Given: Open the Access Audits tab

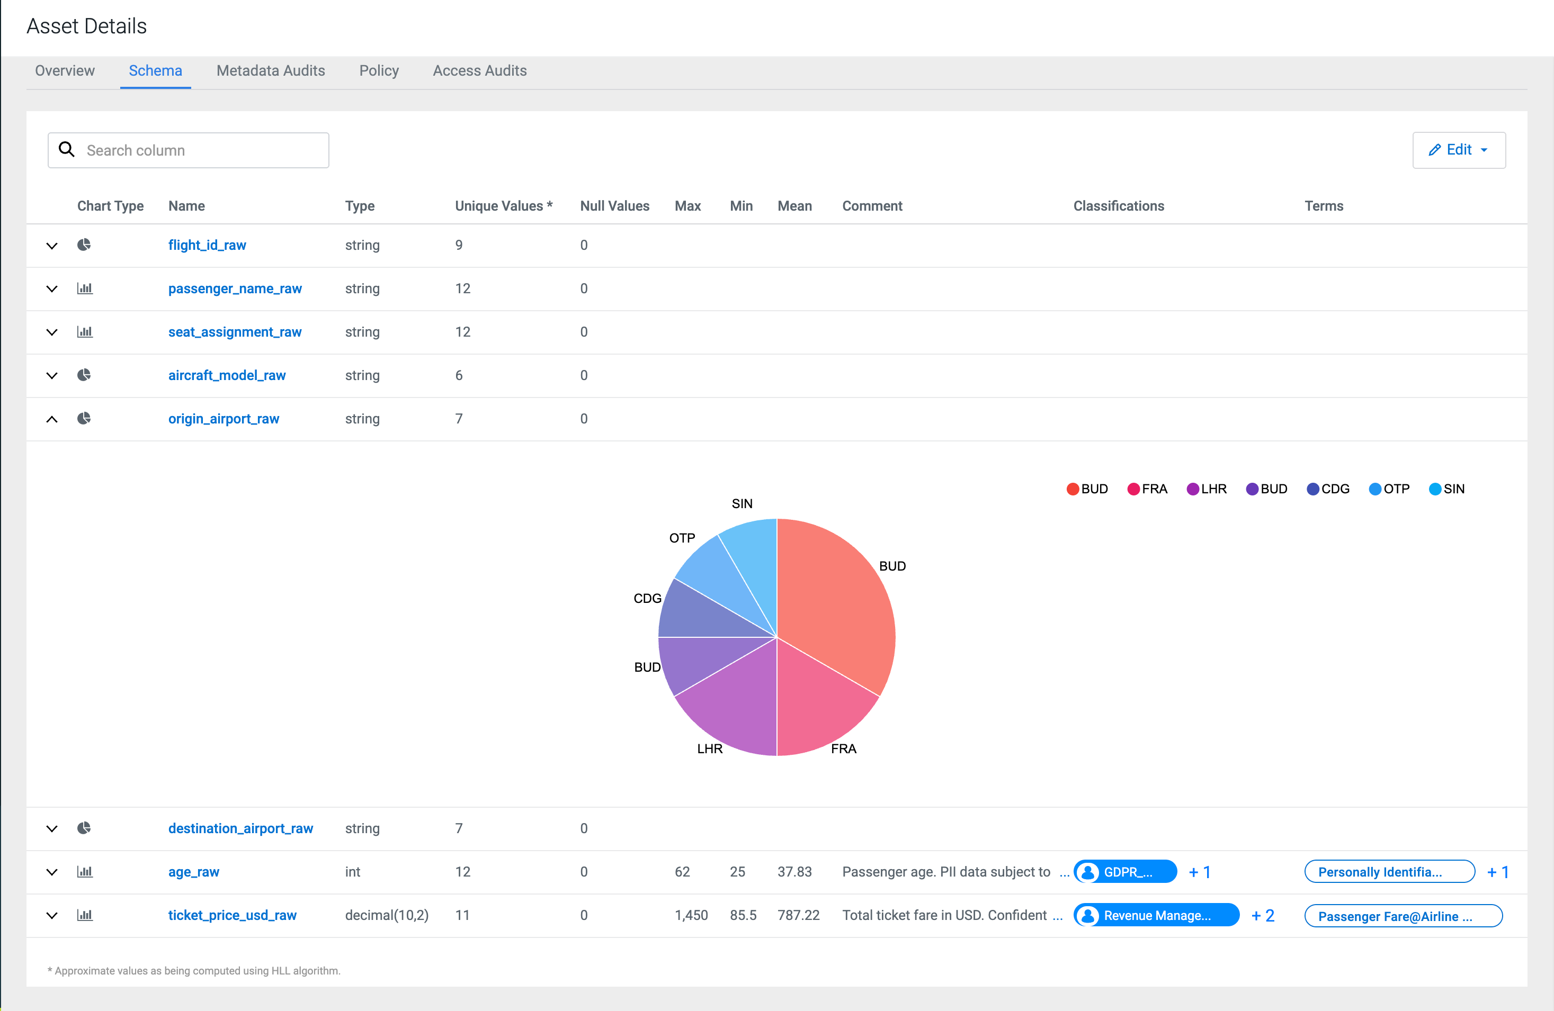Looking at the screenshot, I should 479,70.
